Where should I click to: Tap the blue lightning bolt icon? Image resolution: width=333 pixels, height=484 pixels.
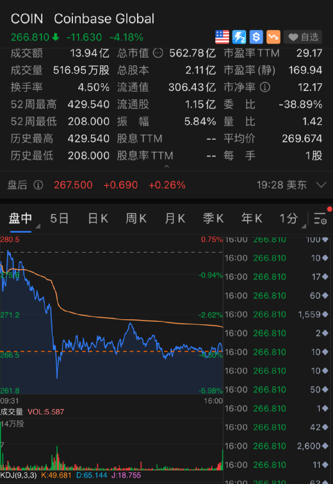[239, 37]
